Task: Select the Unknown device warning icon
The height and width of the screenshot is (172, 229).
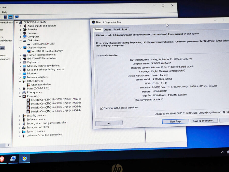Action: 28,85
